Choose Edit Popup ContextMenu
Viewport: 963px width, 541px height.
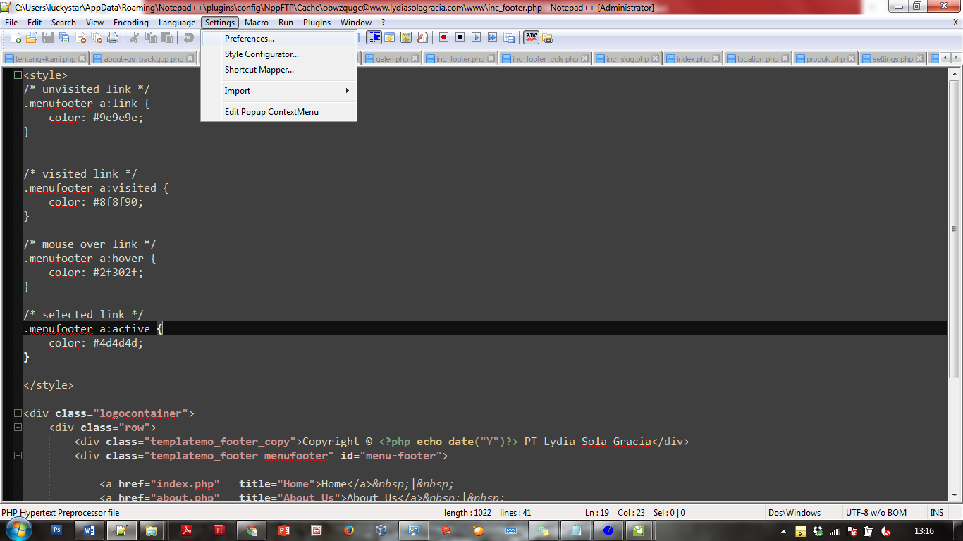[279, 112]
